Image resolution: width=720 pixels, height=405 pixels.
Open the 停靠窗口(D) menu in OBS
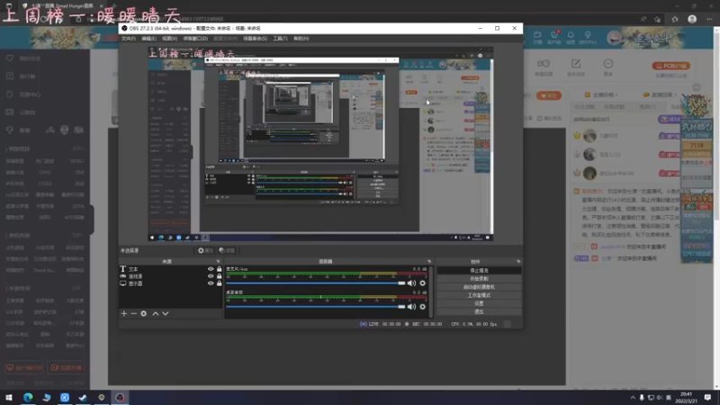(195, 39)
